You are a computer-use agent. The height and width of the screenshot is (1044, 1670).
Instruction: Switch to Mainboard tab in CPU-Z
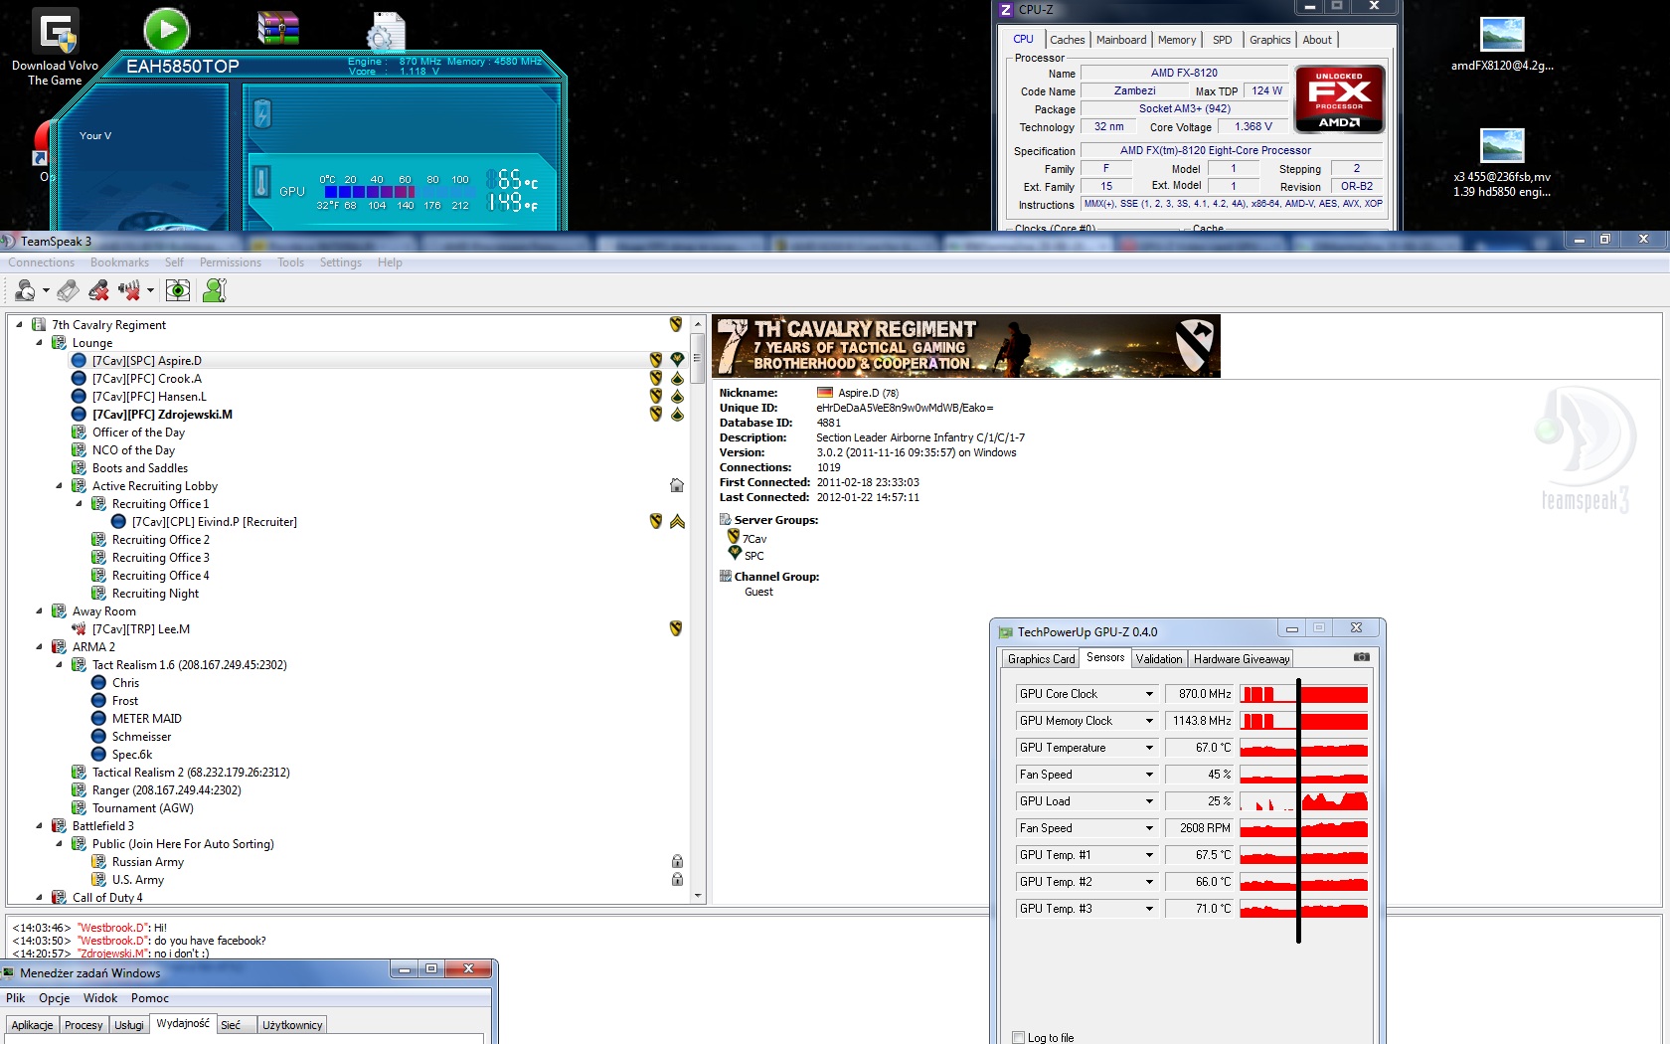1121,40
